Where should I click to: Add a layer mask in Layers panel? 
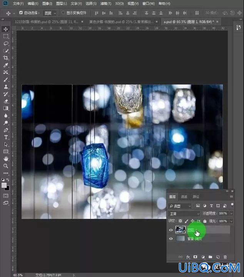pyautogui.click(x=195, y=257)
